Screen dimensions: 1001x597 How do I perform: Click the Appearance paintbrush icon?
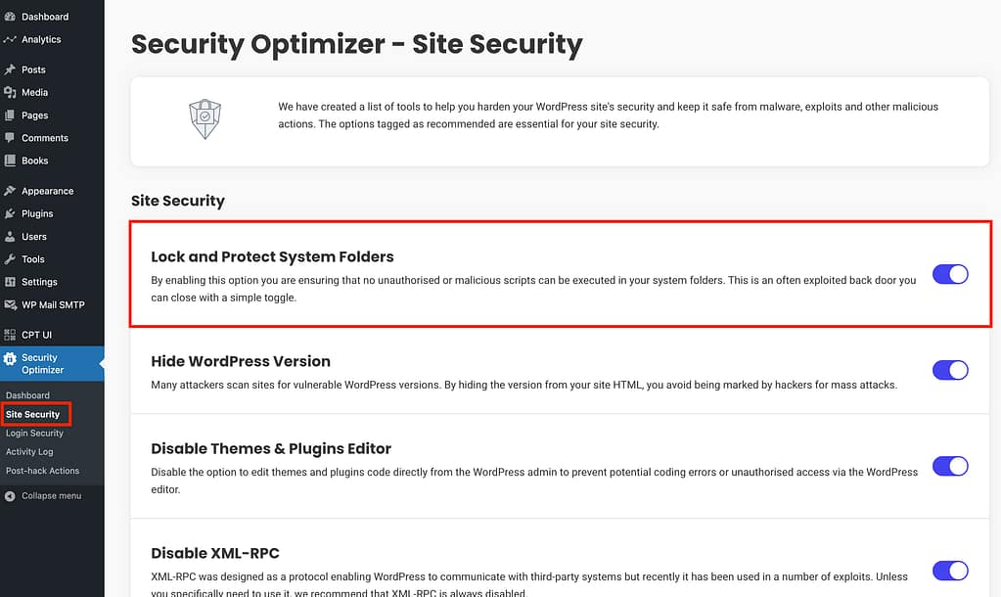(x=10, y=191)
